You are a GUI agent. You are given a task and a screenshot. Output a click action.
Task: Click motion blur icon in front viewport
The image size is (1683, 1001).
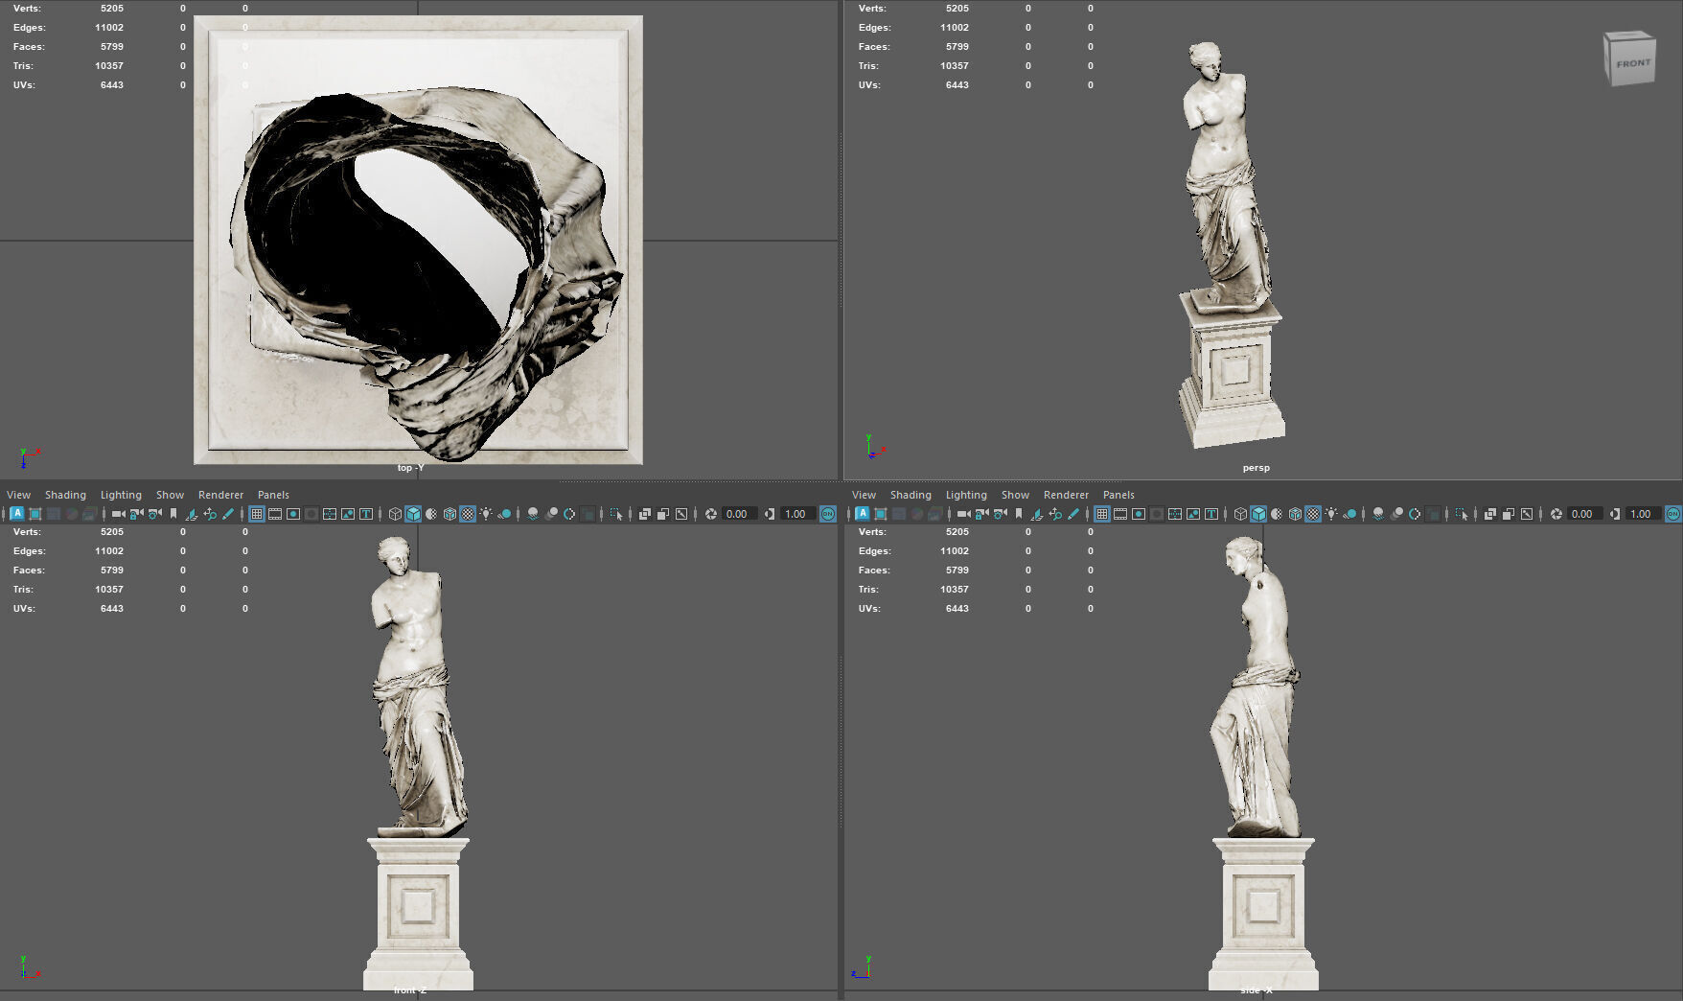551,514
